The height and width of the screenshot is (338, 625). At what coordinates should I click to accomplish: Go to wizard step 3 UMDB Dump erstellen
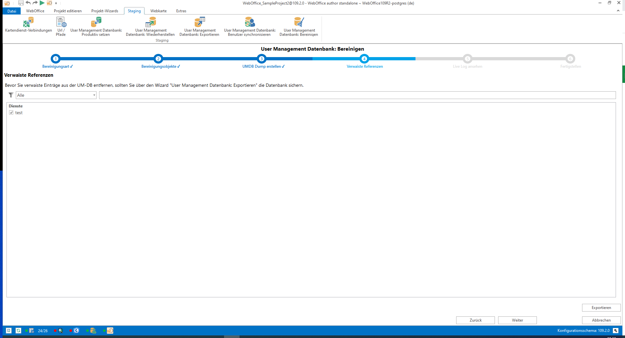(261, 59)
